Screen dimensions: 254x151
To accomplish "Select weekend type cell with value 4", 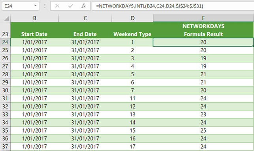I will click(132, 66).
